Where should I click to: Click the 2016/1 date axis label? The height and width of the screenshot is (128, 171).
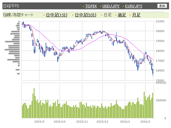[125, 122]
